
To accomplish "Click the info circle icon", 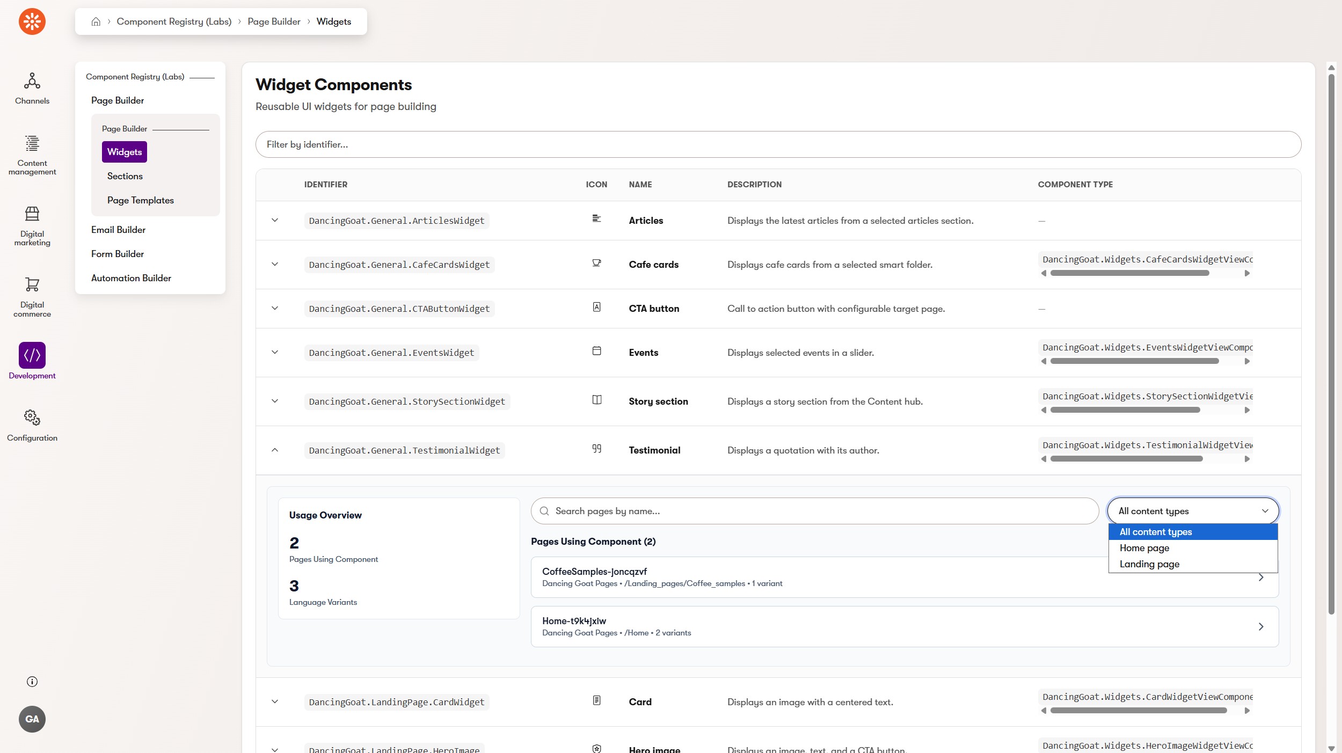I will click(x=32, y=682).
